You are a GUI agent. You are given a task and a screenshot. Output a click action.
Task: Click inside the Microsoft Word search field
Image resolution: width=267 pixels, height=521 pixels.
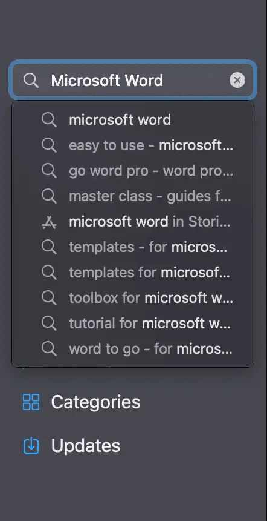(132, 80)
